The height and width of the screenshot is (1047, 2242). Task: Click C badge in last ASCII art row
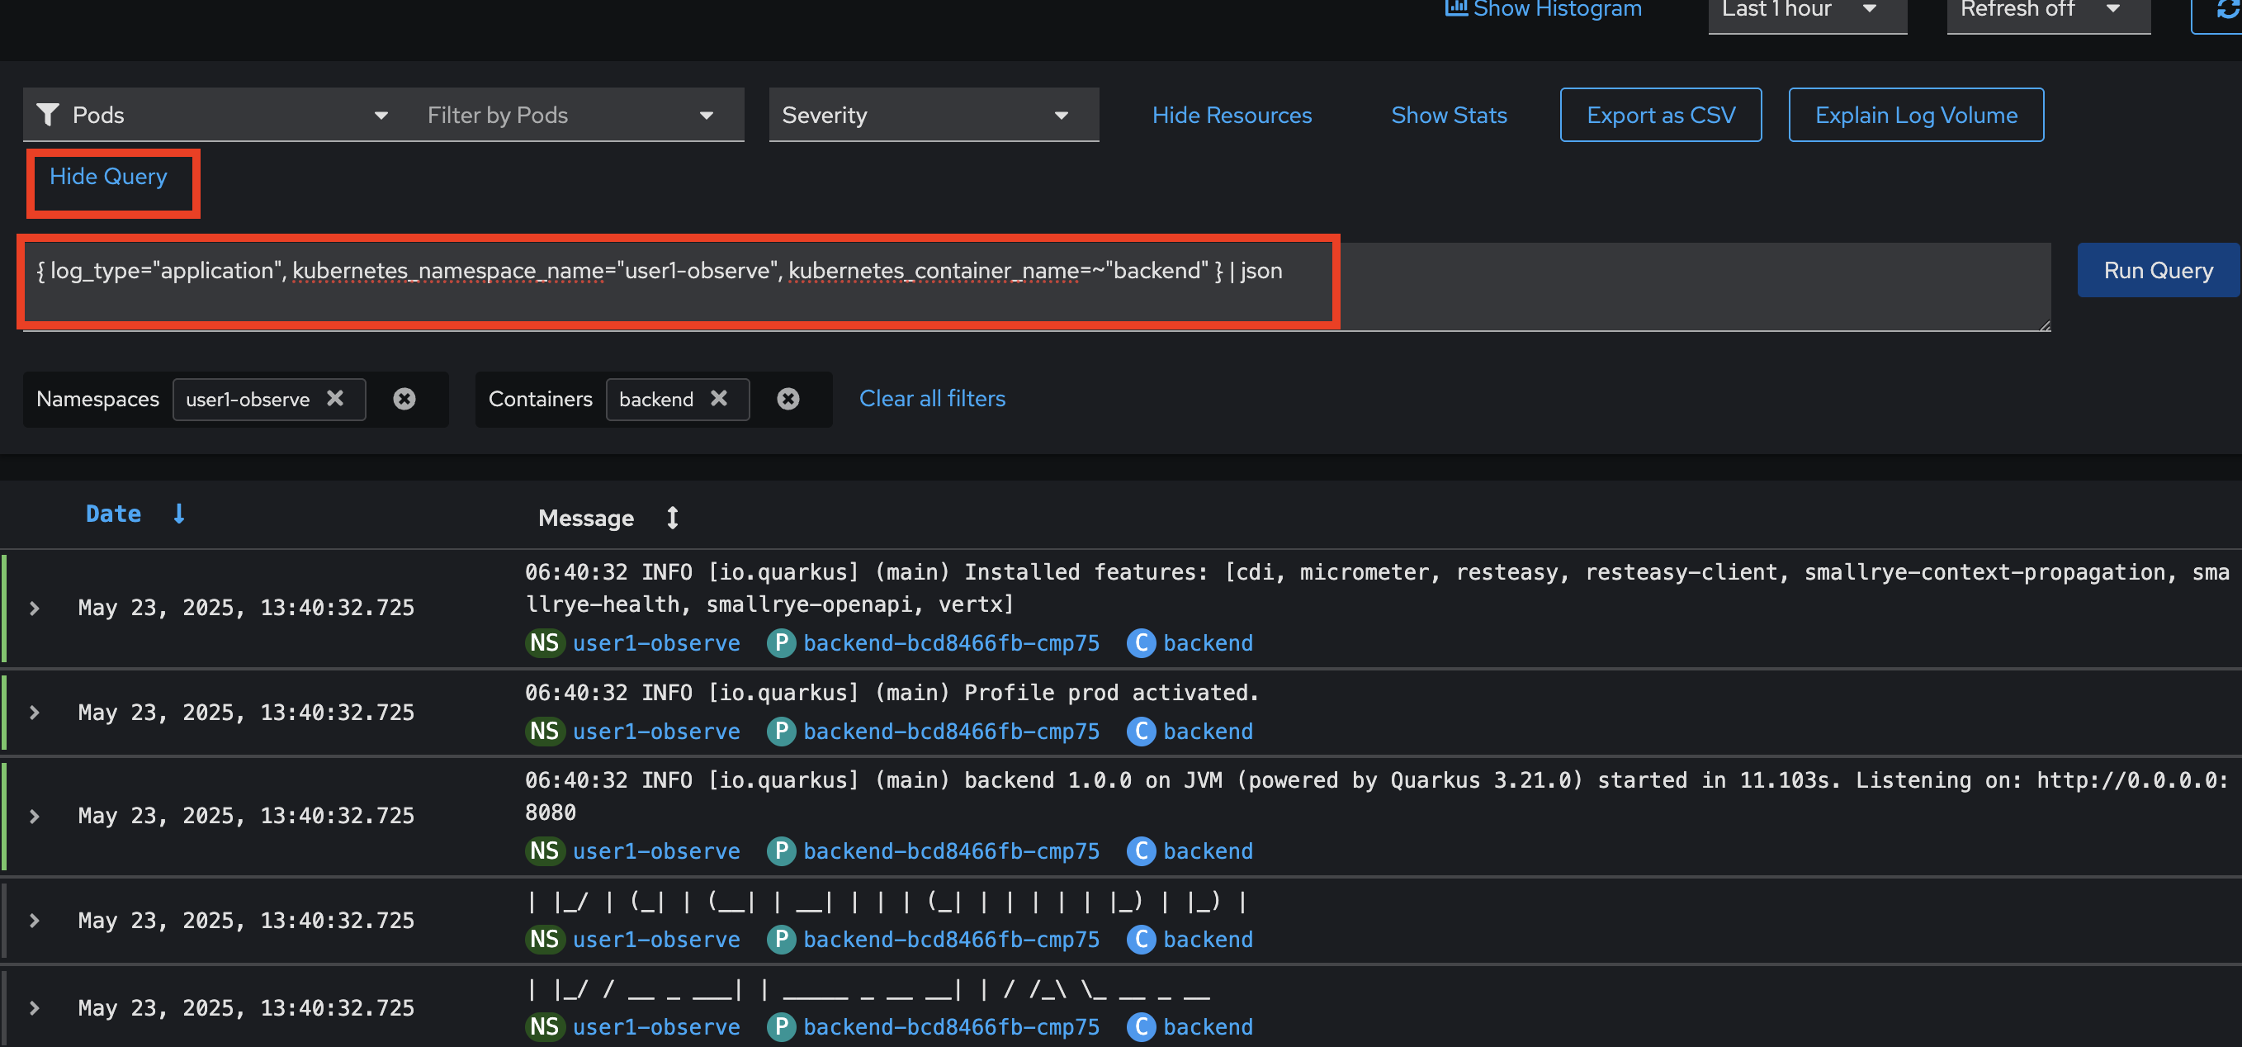(x=1141, y=1027)
